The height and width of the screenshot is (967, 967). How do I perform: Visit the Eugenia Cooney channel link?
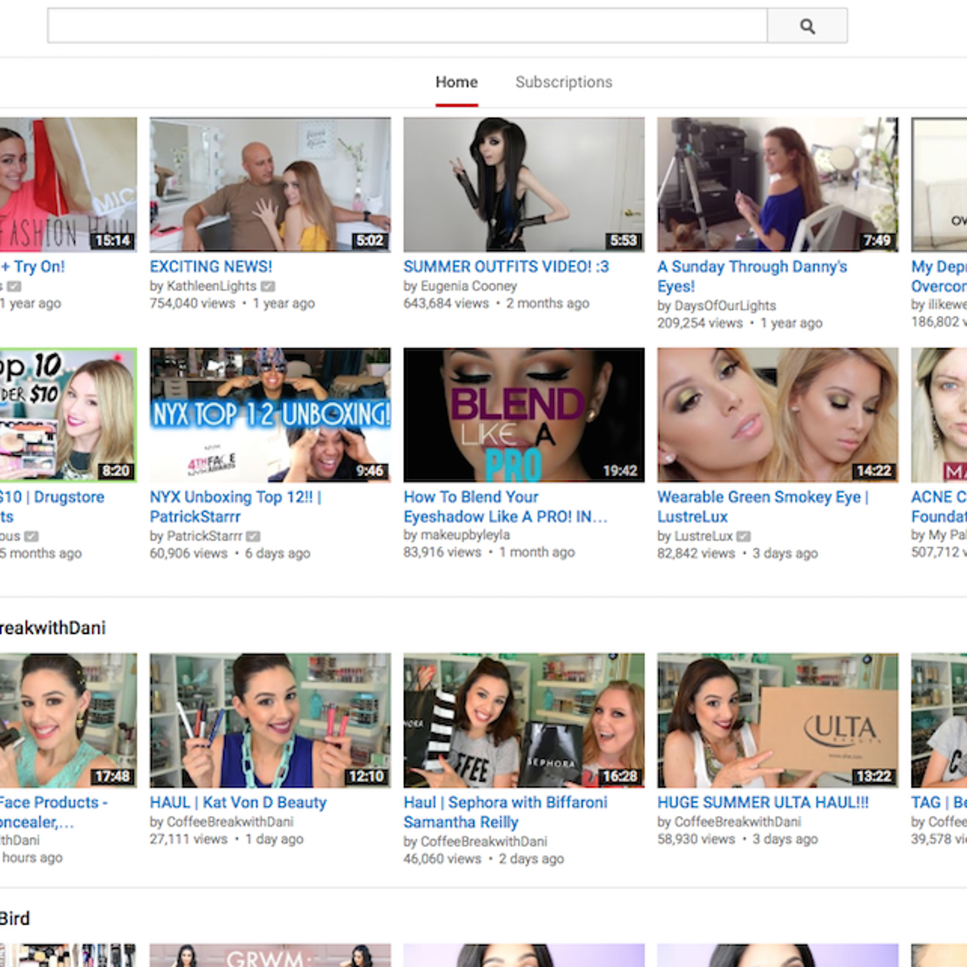(x=468, y=286)
